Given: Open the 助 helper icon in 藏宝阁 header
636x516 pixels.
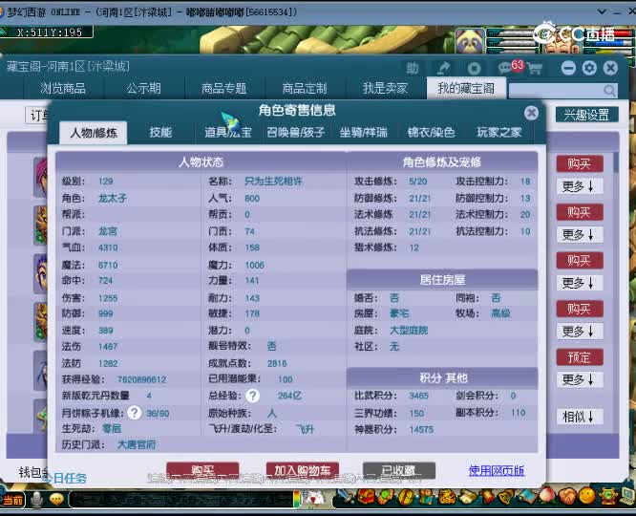Looking at the screenshot, I should pos(413,68).
